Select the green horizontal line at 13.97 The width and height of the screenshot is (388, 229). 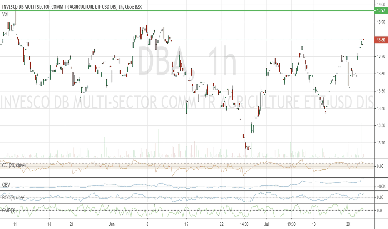(x=187, y=11)
